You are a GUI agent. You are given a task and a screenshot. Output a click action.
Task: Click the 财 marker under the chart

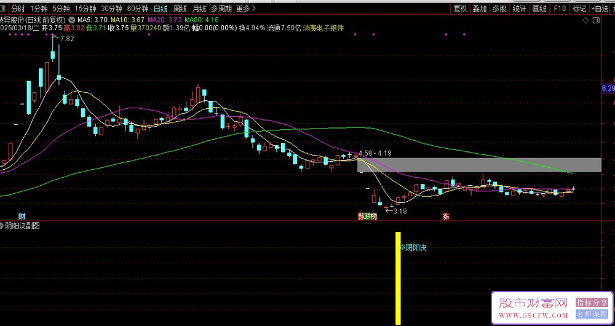point(22,216)
